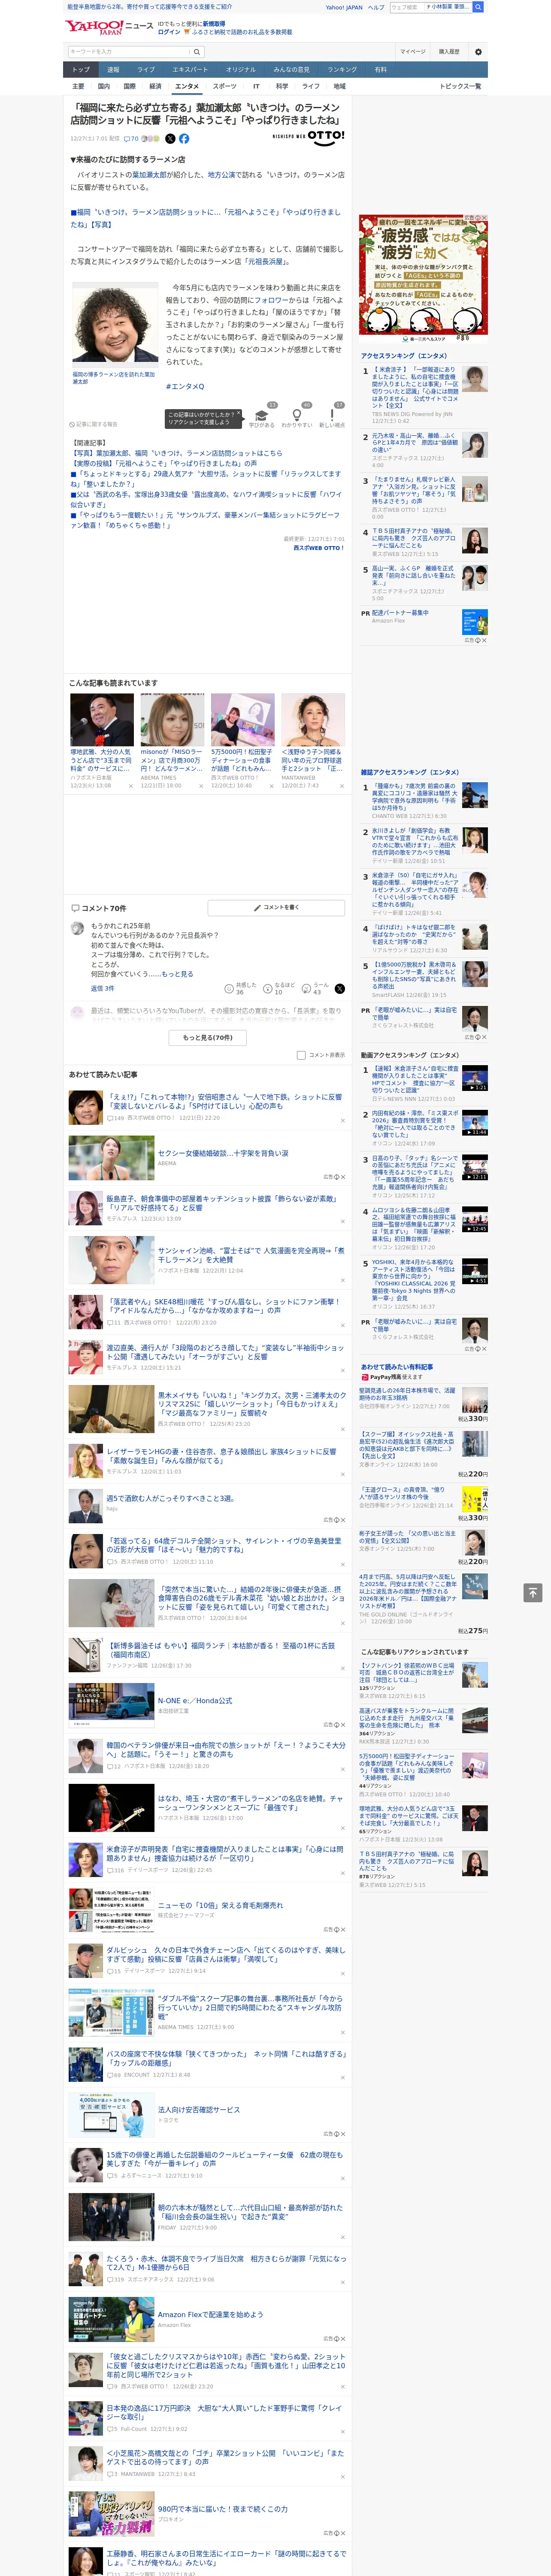
Task: Open settings via the gear icon
Action: (478, 52)
